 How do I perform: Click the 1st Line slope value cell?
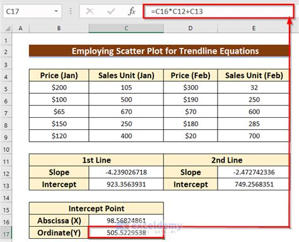pyautogui.click(x=126, y=172)
